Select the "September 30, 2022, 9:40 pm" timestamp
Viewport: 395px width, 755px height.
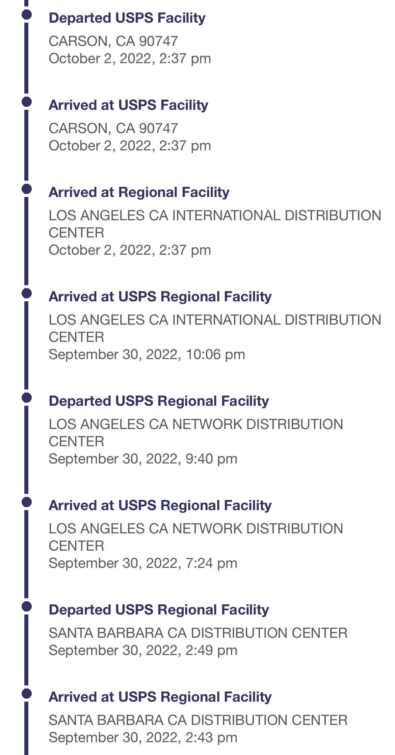[143, 459]
